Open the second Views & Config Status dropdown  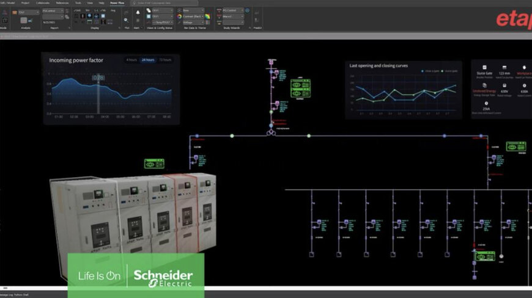163,16
